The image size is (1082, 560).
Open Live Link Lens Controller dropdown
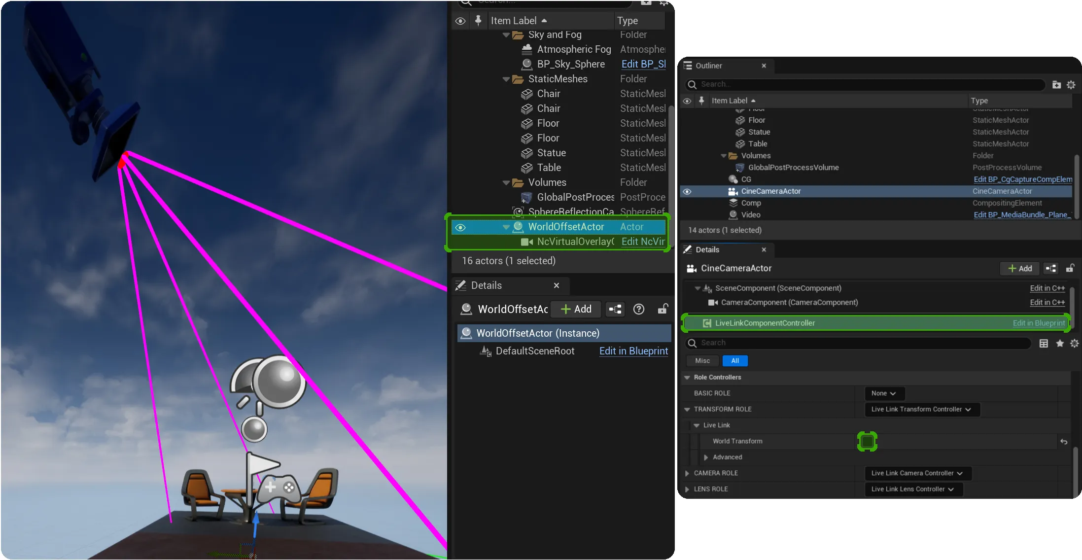913,489
